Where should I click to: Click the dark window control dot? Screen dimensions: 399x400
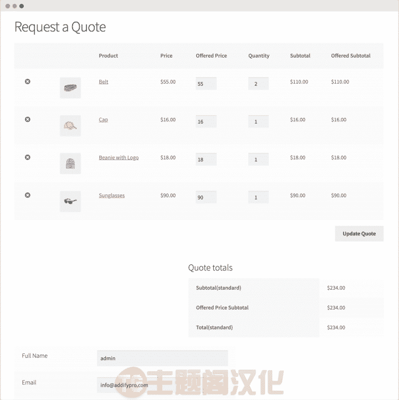(22, 6)
